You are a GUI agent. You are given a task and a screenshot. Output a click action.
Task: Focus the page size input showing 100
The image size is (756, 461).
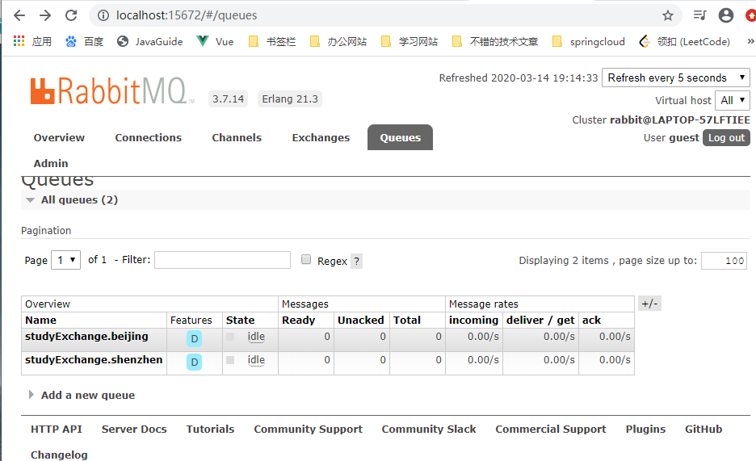click(x=724, y=261)
